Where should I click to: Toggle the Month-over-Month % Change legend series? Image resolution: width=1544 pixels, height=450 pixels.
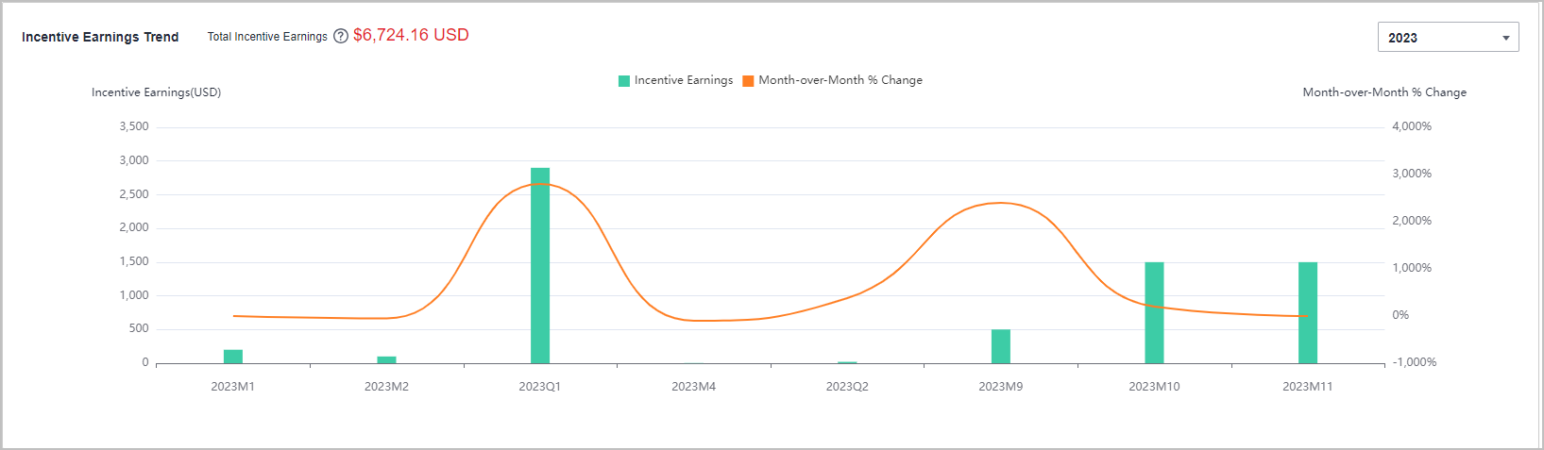point(832,80)
